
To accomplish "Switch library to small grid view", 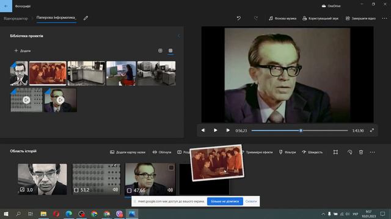I will 170,50.
